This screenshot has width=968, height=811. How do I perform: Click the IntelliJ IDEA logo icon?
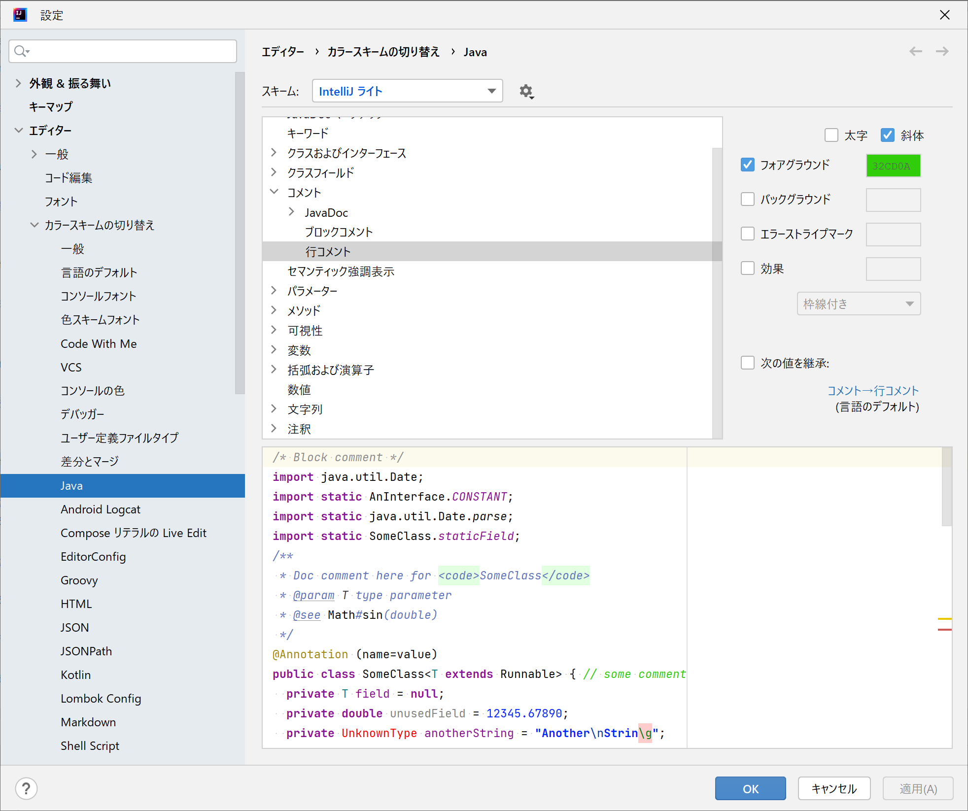20,15
